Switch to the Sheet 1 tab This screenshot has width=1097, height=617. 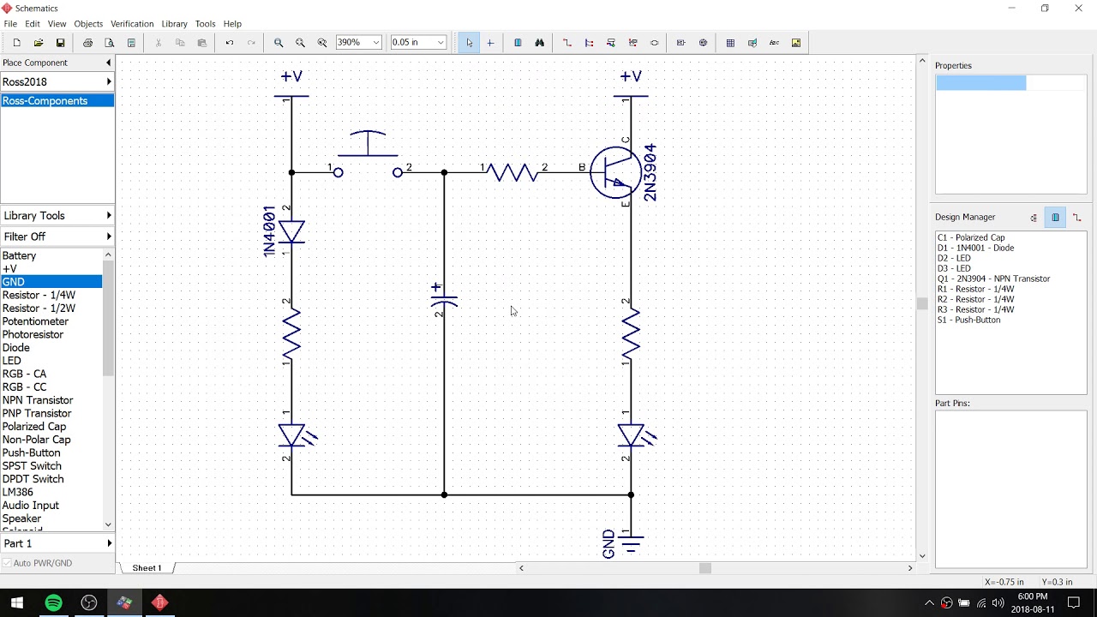point(147,568)
